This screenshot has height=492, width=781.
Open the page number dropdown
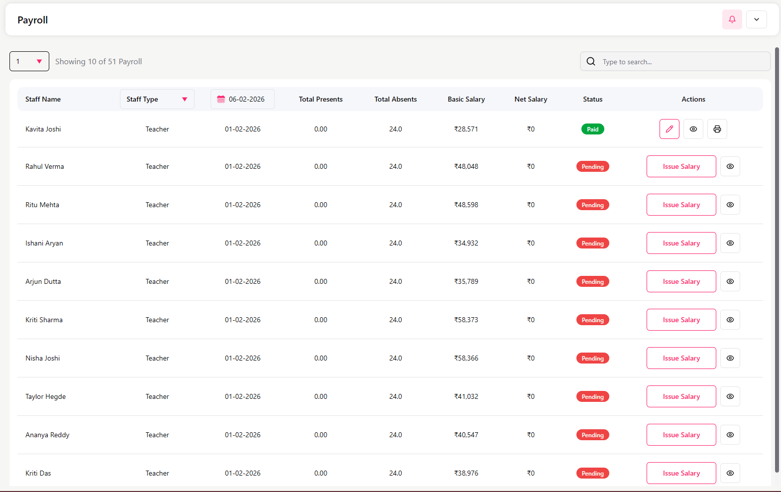tap(29, 61)
